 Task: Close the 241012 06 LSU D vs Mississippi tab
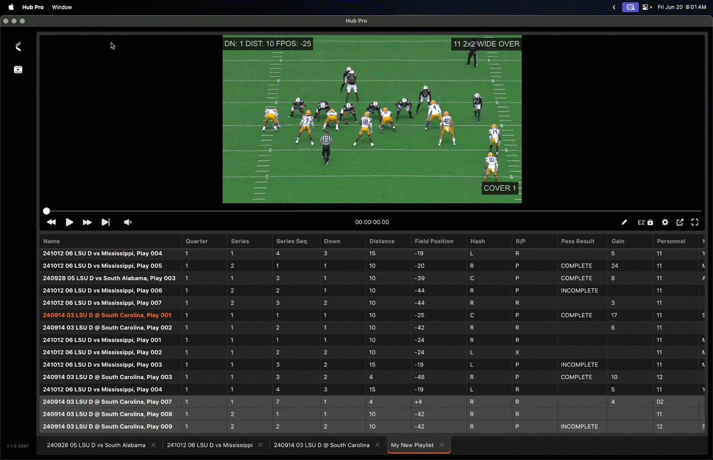[x=260, y=445]
